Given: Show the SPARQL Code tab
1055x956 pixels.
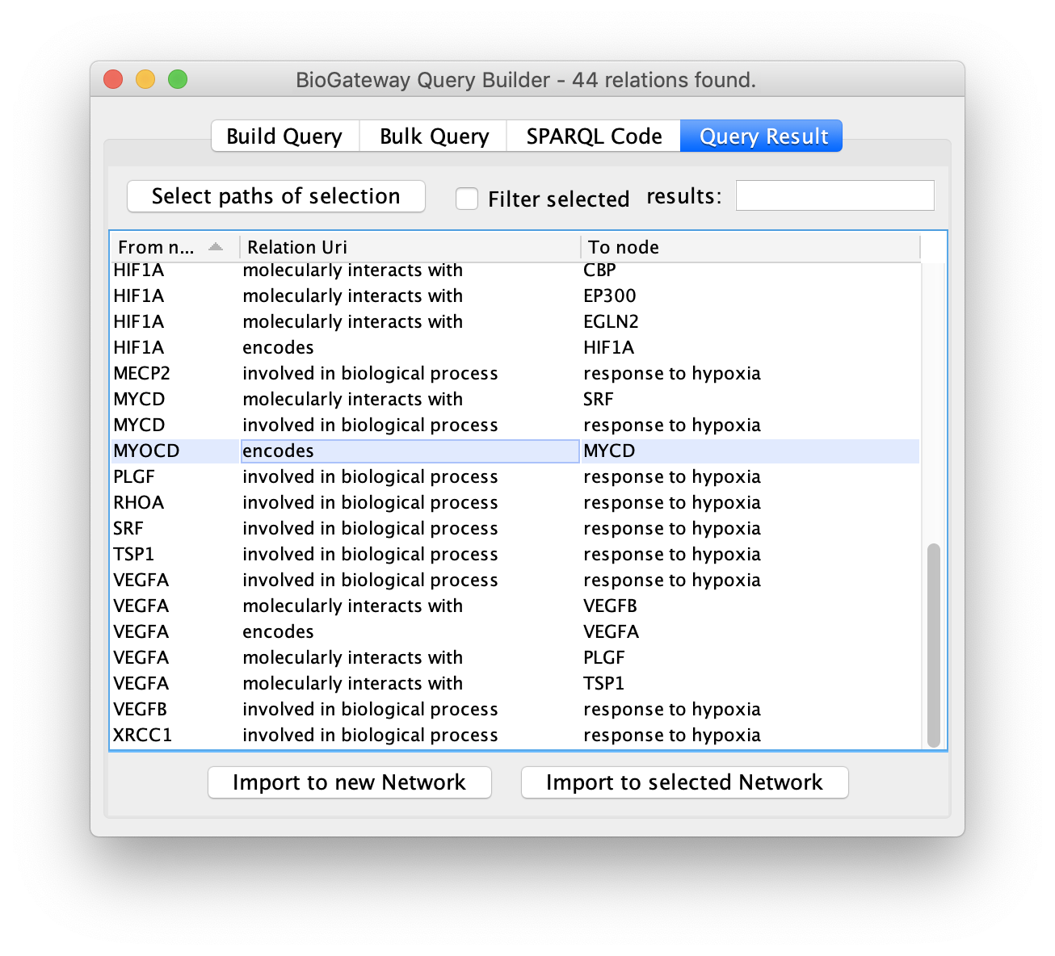Looking at the screenshot, I should click(x=594, y=136).
